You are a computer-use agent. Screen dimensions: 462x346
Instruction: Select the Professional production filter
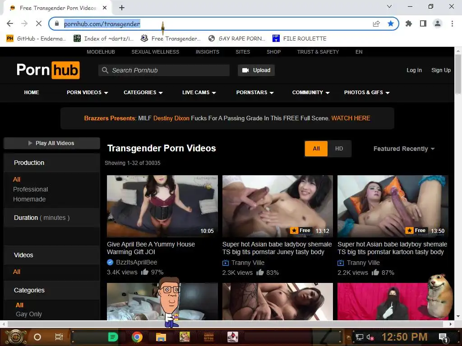coord(30,189)
